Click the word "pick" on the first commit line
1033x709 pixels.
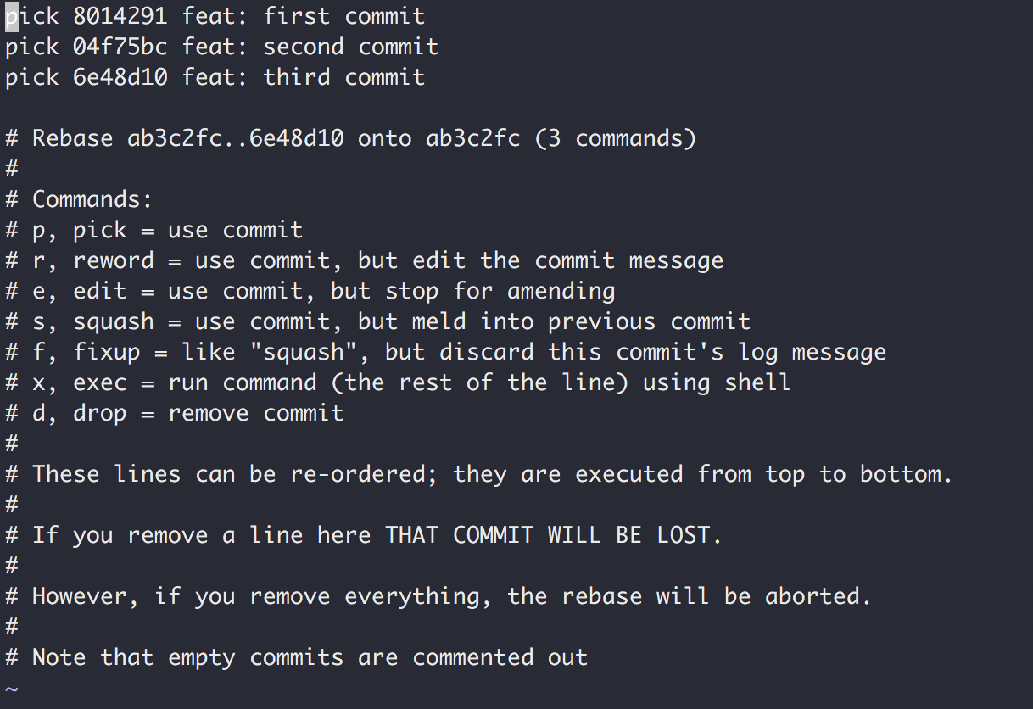tap(32, 16)
